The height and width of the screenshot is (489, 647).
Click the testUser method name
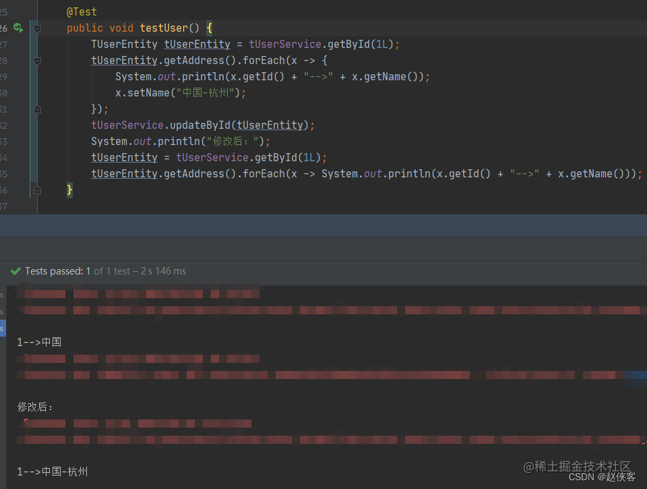pos(164,28)
